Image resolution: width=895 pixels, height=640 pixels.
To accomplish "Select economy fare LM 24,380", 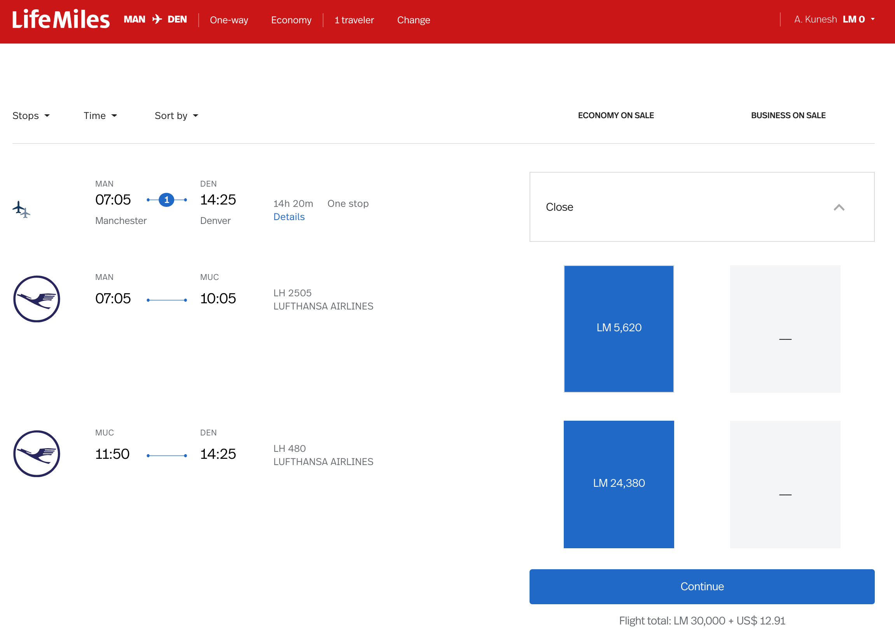I will point(619,484).
